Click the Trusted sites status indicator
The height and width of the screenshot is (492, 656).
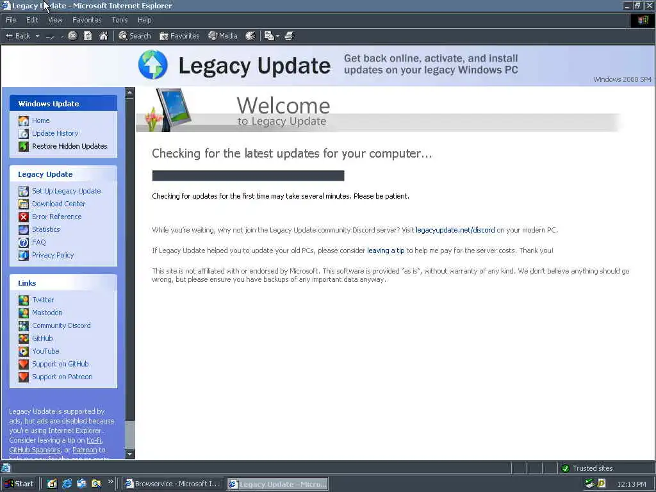click(587, 468)
